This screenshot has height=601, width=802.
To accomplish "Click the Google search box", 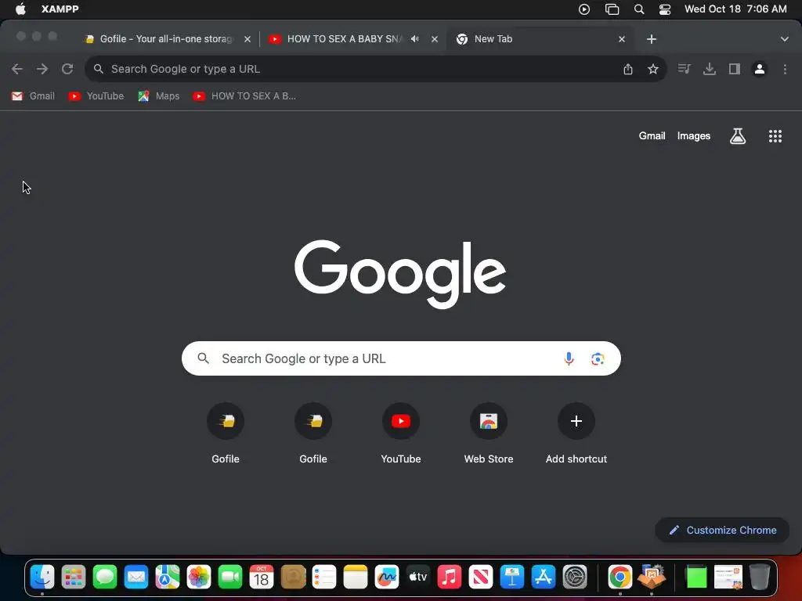I will pos(401,358).
